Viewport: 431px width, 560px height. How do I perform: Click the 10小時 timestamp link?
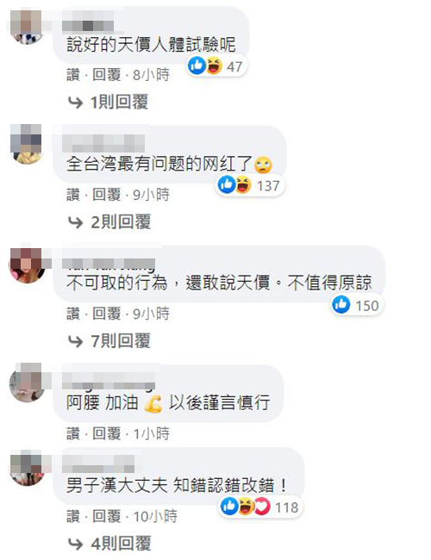[155, 516]
